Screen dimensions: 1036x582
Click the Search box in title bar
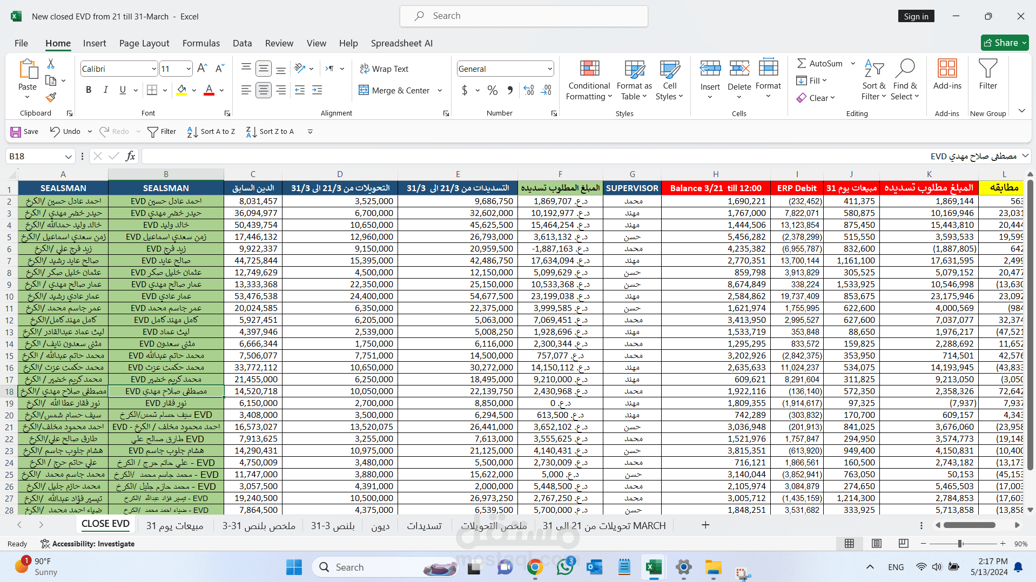[523, 16]
